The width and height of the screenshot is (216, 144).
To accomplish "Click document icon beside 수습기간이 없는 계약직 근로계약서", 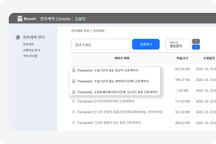I will tap(73, 81).
